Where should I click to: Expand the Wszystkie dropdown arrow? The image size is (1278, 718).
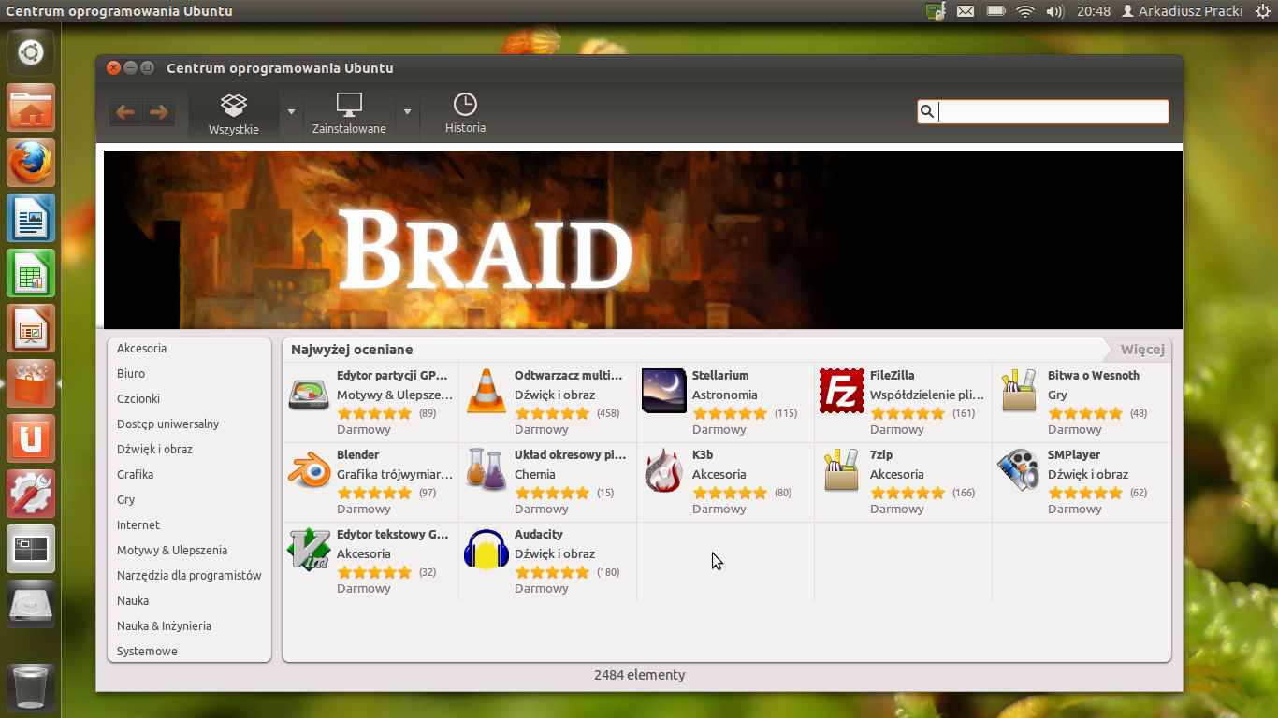tap(291, 111)
